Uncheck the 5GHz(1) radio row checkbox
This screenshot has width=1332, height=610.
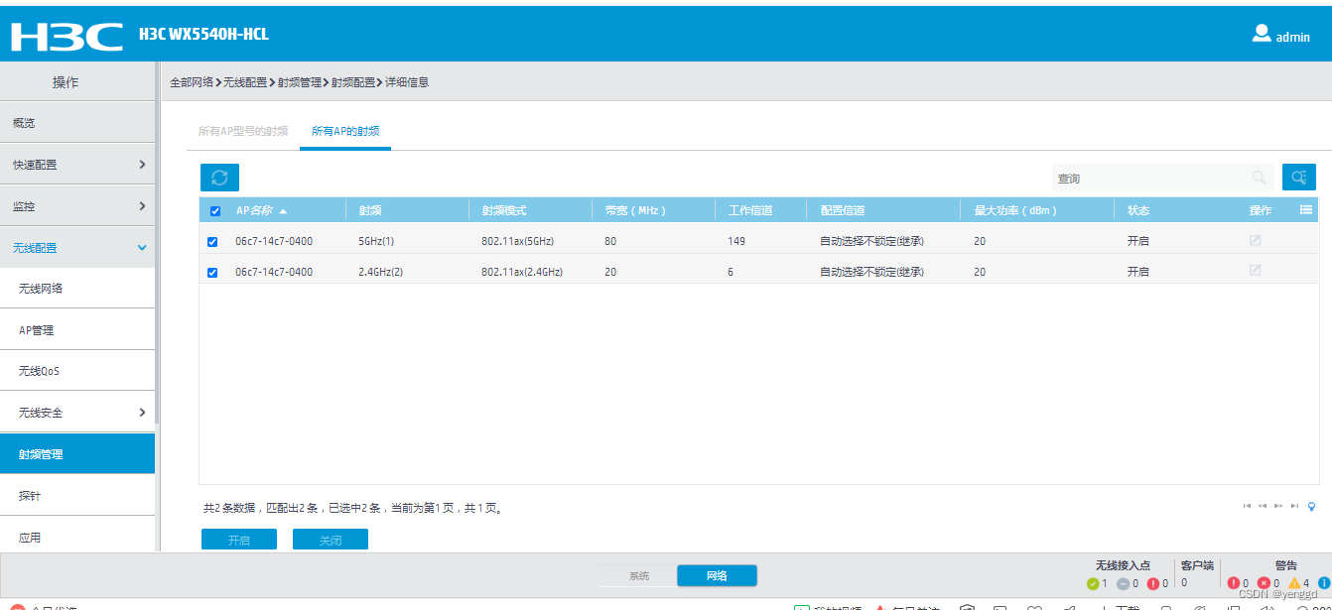[212, 240]
